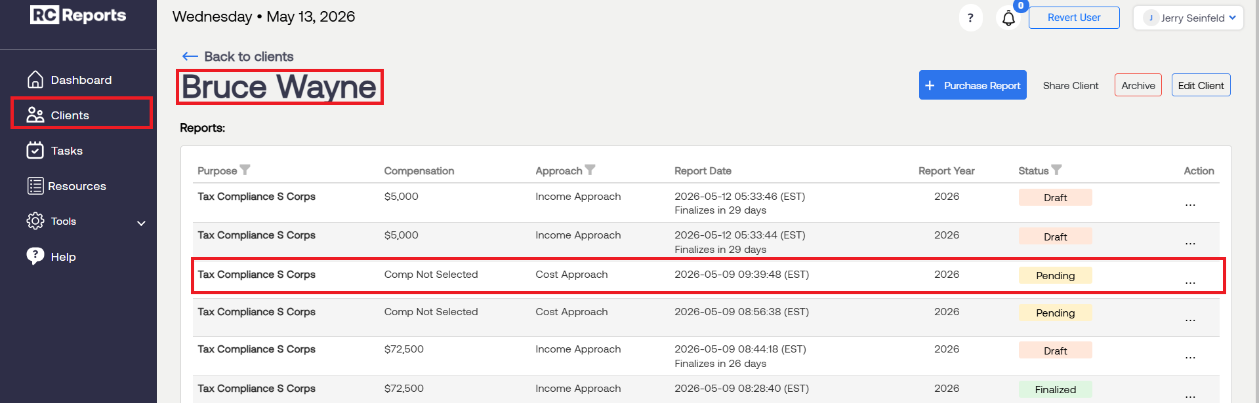Click the Draft badge of 08:44:18 report
The image size is (1259, 403).
pyautogui.click(x=1055, y=351)
